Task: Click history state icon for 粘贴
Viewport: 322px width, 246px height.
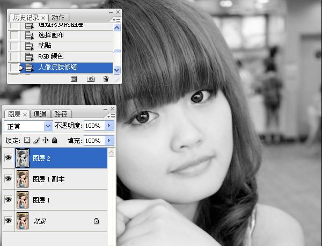Action: click(x=29, y=46)
